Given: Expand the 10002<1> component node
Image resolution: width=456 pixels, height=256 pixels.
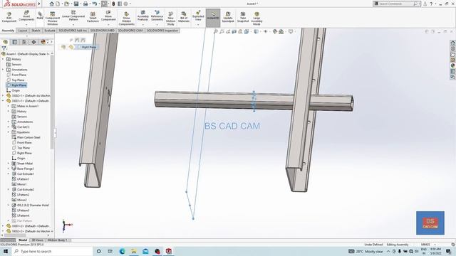Looking at the screenshot, I should (x=3, y=95).
